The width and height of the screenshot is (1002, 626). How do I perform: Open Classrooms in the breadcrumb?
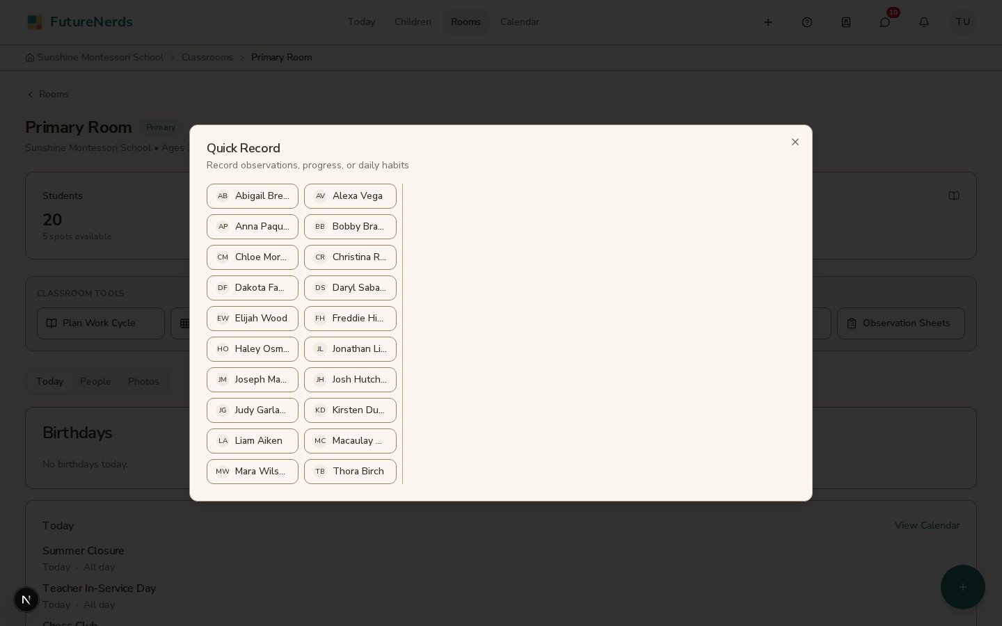click(x=207, y=58)
